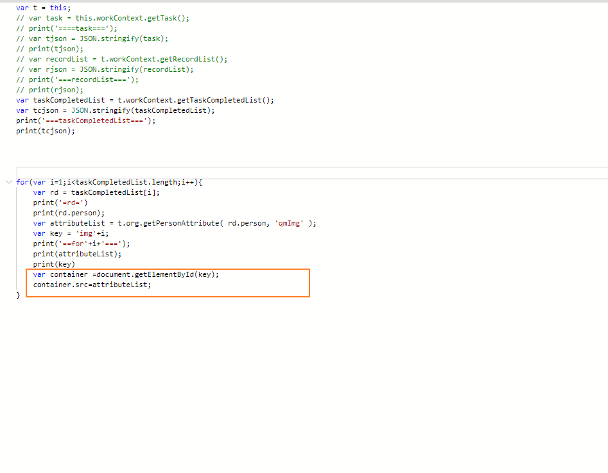Click line 'print(key)'

click(x=54, y=264)
